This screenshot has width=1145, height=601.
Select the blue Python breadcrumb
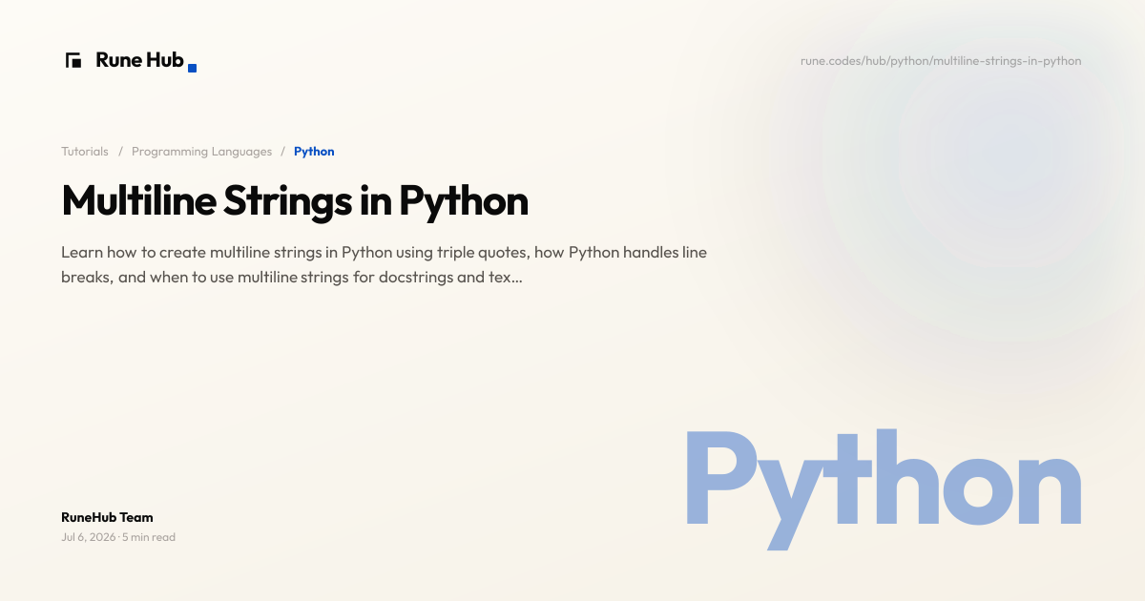[314, 152]
